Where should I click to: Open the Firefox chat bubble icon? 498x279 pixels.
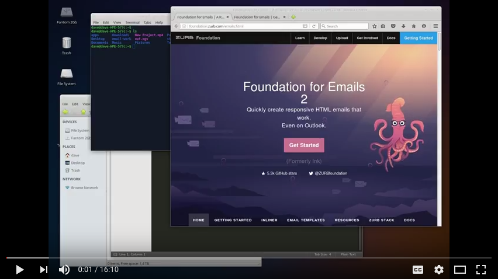pyautogui.click(x=424, y=26)
